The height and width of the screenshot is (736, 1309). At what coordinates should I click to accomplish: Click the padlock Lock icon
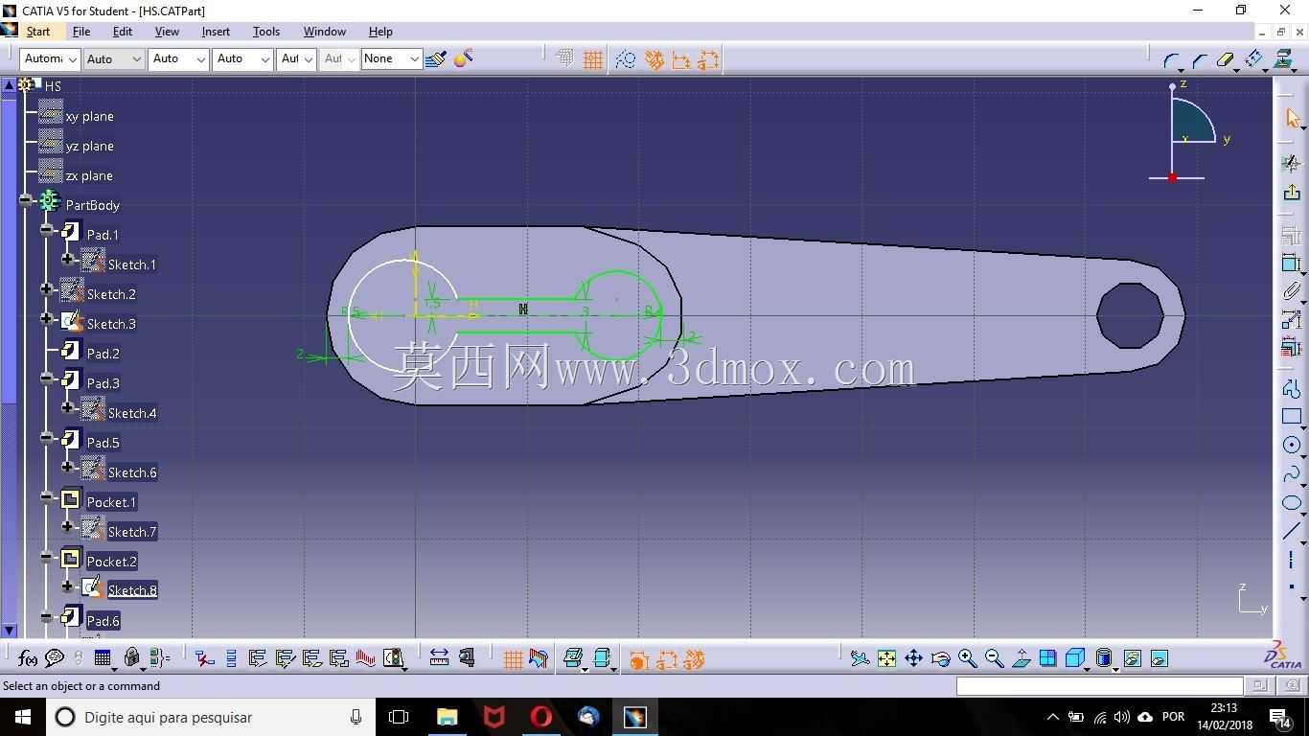[132, 658]
